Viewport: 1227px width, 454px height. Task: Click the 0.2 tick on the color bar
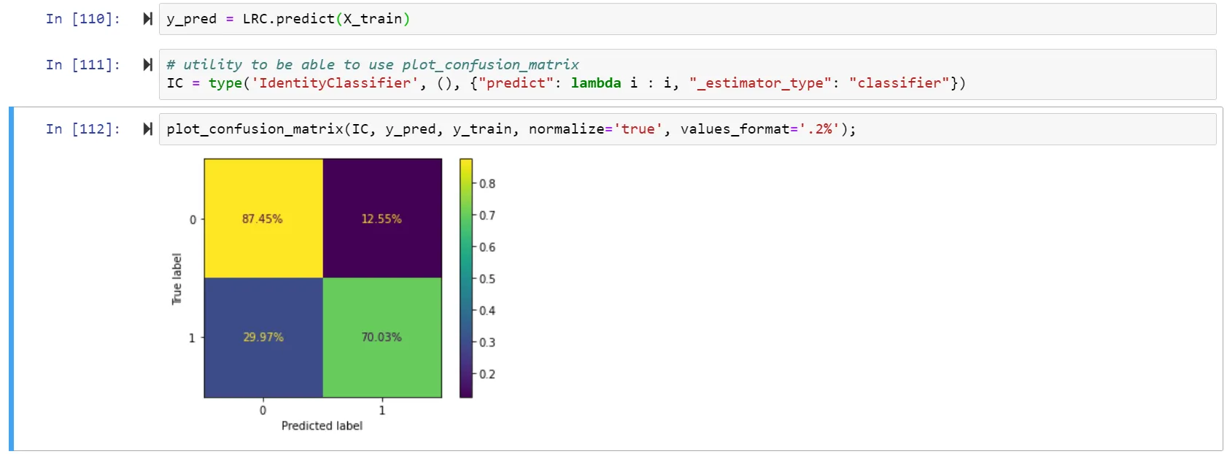[487, 374]
